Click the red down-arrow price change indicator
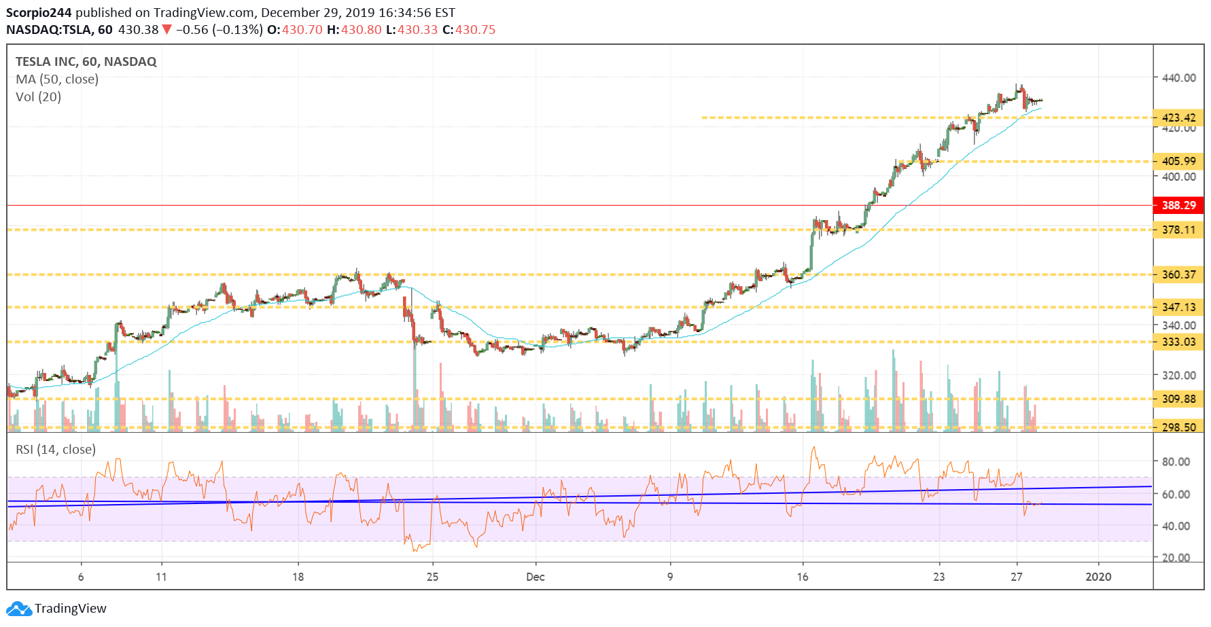1211x627 pixels. [x=166, y=30]
